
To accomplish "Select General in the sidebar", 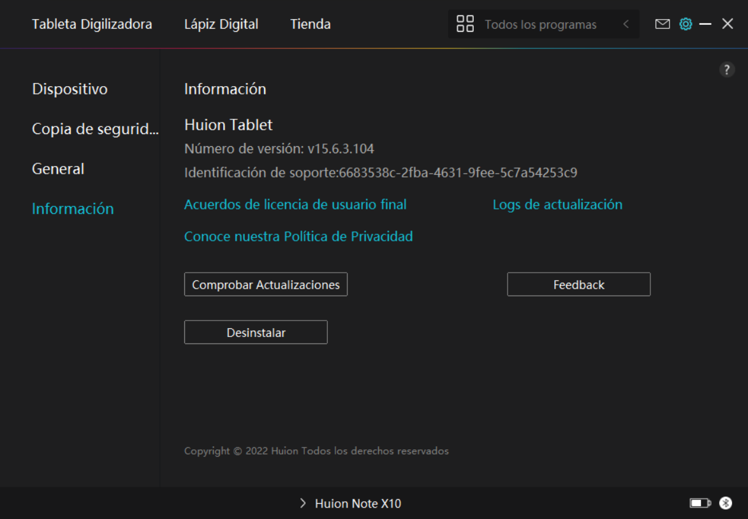I will point(58,169).
